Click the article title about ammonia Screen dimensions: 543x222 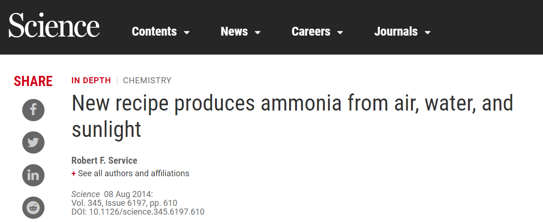(292, 116)
